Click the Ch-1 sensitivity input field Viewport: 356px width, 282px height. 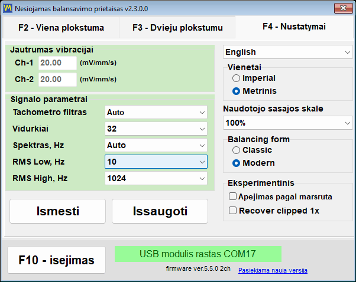point(58,63)
